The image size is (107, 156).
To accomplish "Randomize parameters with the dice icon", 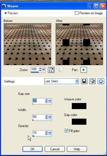I will point(92,81).
